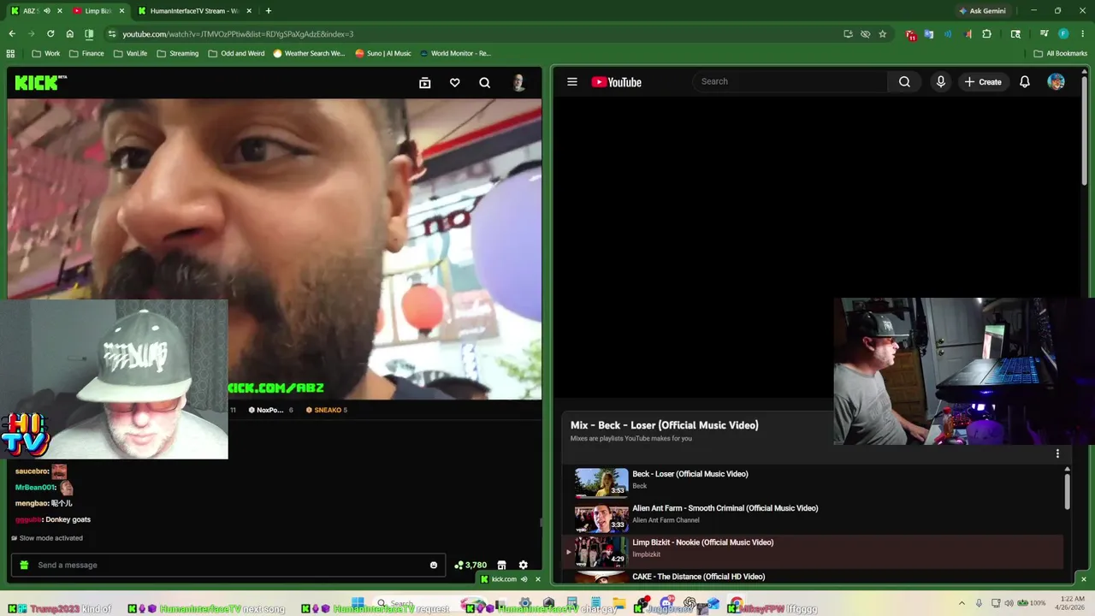
Task: View site information icon in address bar
Action: [x=111, y=34]
